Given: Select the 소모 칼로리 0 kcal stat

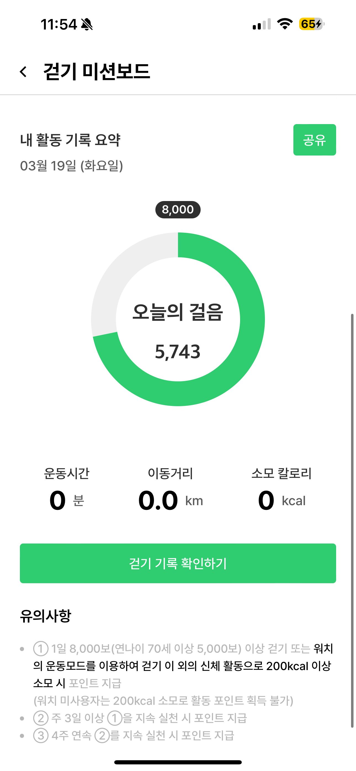Looking at the screenshot, I should point(281,490).
